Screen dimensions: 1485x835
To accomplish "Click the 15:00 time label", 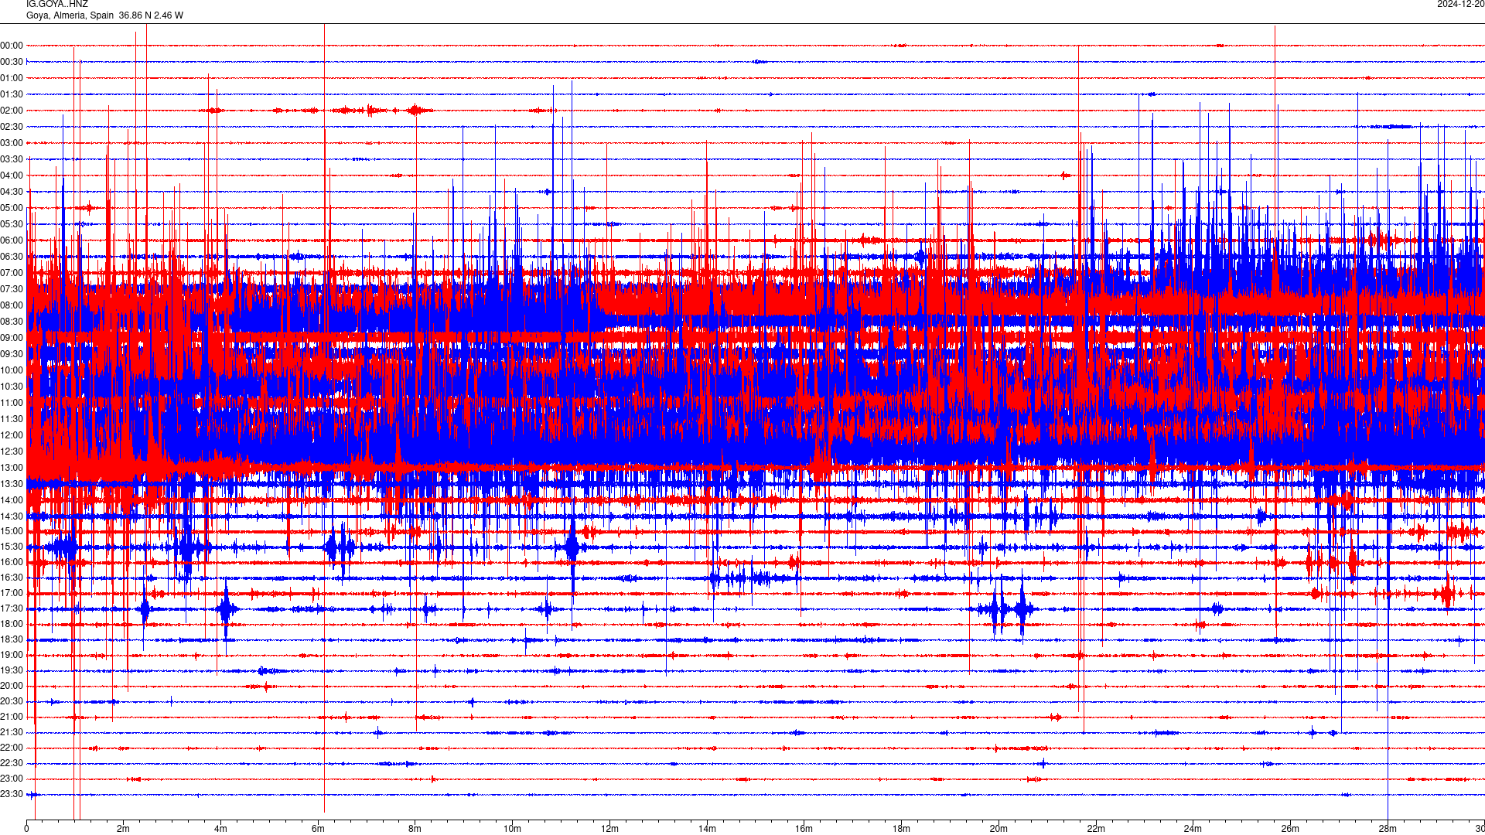I will 12,531.
